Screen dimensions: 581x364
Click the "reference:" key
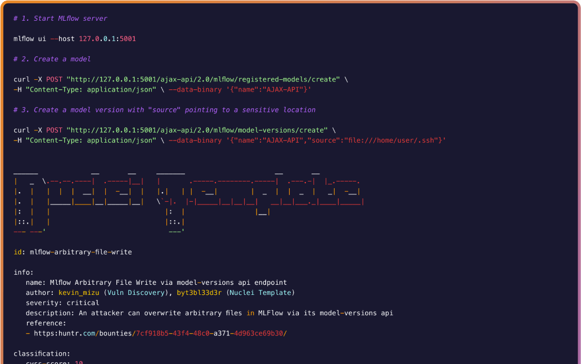[46, 324]
